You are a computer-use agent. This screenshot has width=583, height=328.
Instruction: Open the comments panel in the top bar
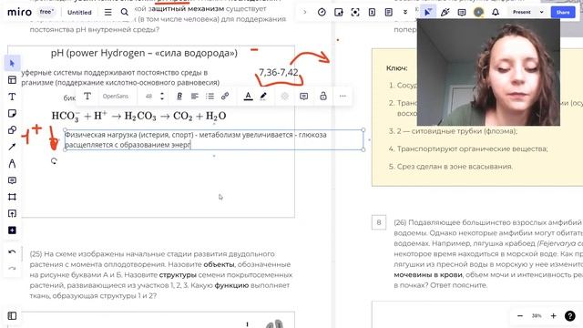click(462, 12)
